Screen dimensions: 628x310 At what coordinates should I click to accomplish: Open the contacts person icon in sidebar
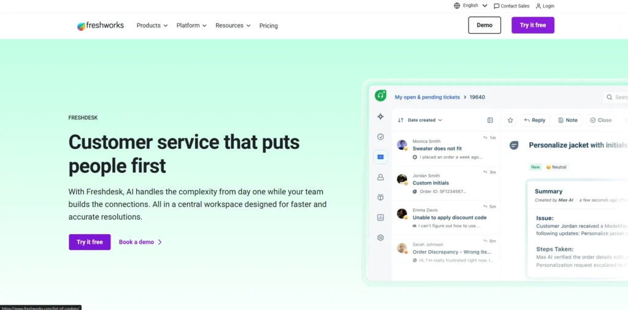(380, 177)
